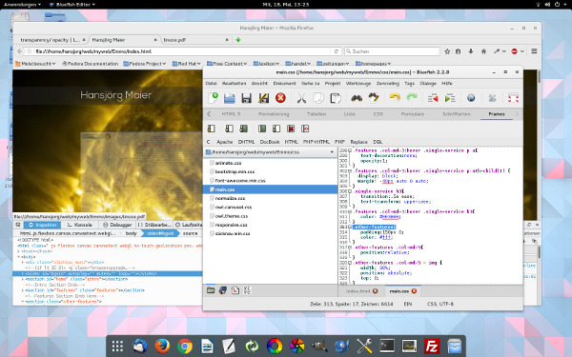This screenshot has height=357, width=572.
Task: Open Red Hat bookmarks folder
Action: (x=186, y=64)
